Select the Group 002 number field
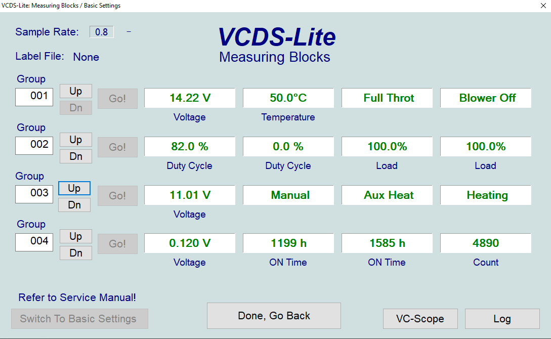This screenshot has width=551, height=339. (34, 145)
